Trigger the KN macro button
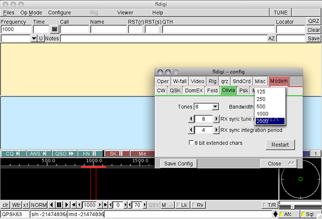Image resolution: width=322 pixels, height=219 pixels. tap(90, 154)
